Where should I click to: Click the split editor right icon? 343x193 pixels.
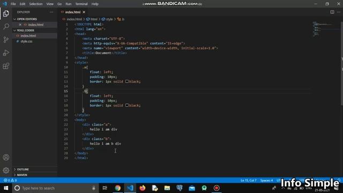click(x=332, y=12)
